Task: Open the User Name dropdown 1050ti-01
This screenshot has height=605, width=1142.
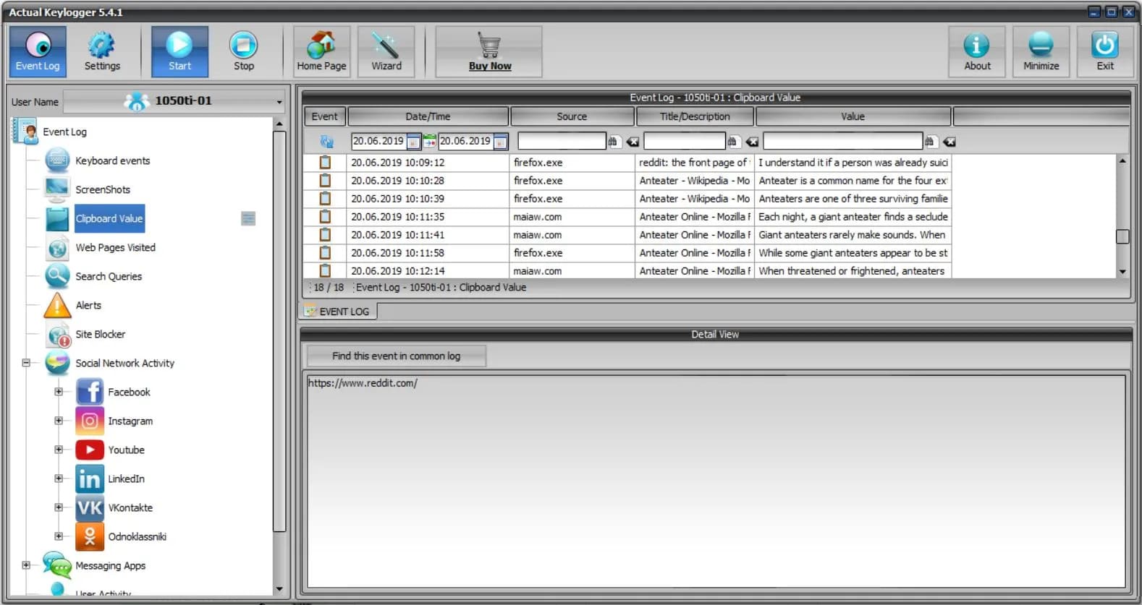Action: coord(174,101)
